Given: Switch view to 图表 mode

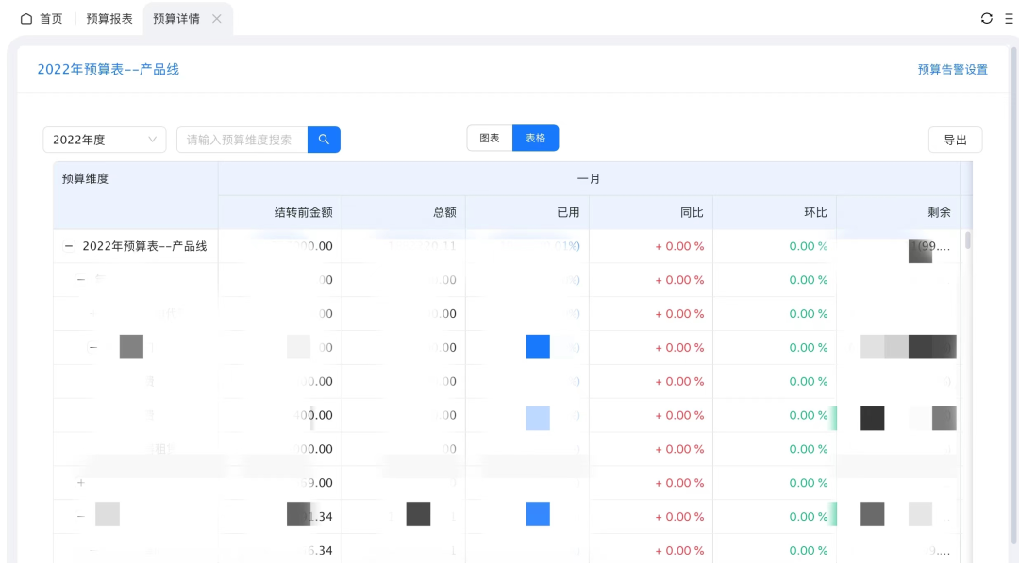Looking at the screenshot, I should click(x=490, y=138).
